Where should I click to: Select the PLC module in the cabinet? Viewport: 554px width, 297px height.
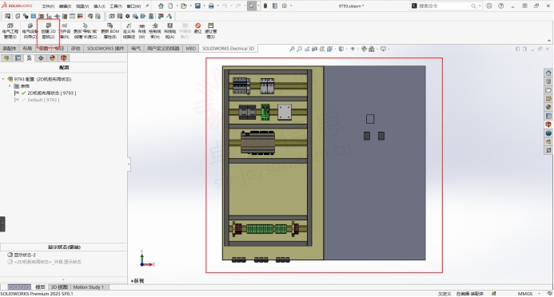point(257,142)
